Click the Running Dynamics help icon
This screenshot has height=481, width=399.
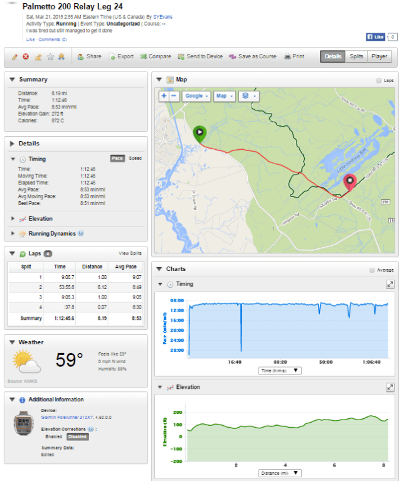tap(81, 234)
